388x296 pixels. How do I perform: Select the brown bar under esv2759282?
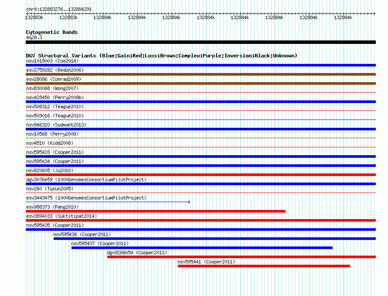[201, 74]
